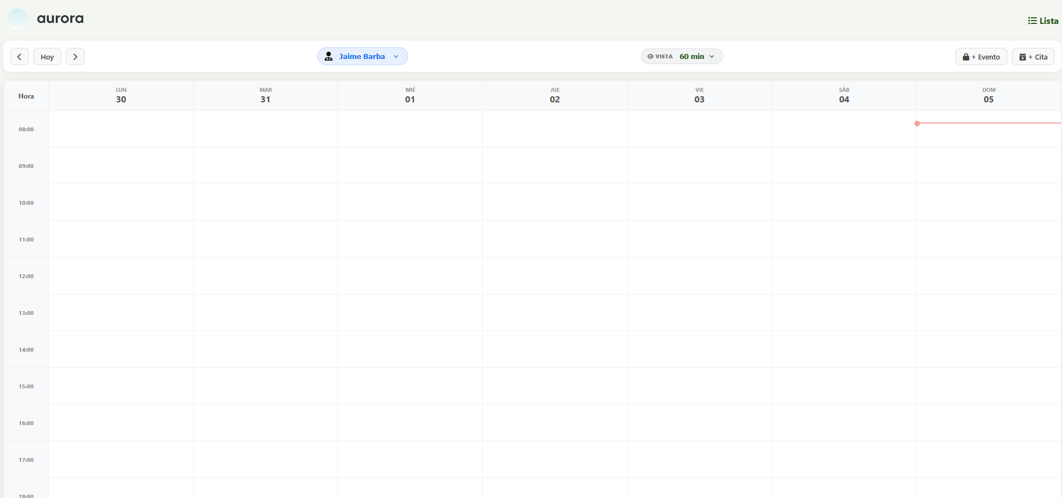Screen dimensions: 1062x498
Task: Click the Saturday 04 slot at 12:00
Action: coord(844,276)
